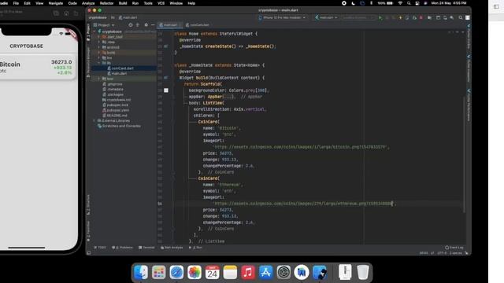Image resolution: width=504 pixels, height=283 pixels.
Task: Expand the test folder
Action: 99,79
